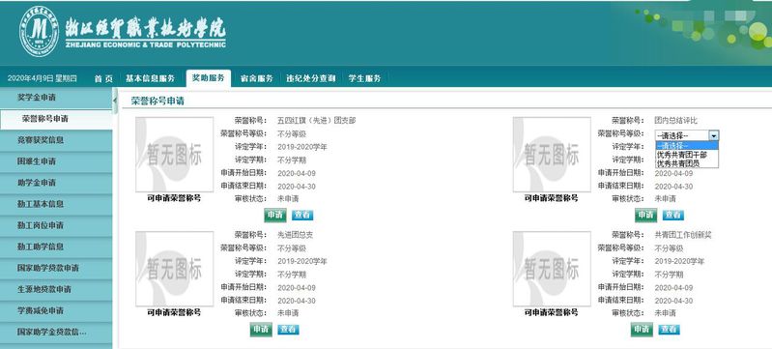This screenshot has height=349, width=772.
Task: Open the 宿舍服务 menu
Action: pos(256,78)
